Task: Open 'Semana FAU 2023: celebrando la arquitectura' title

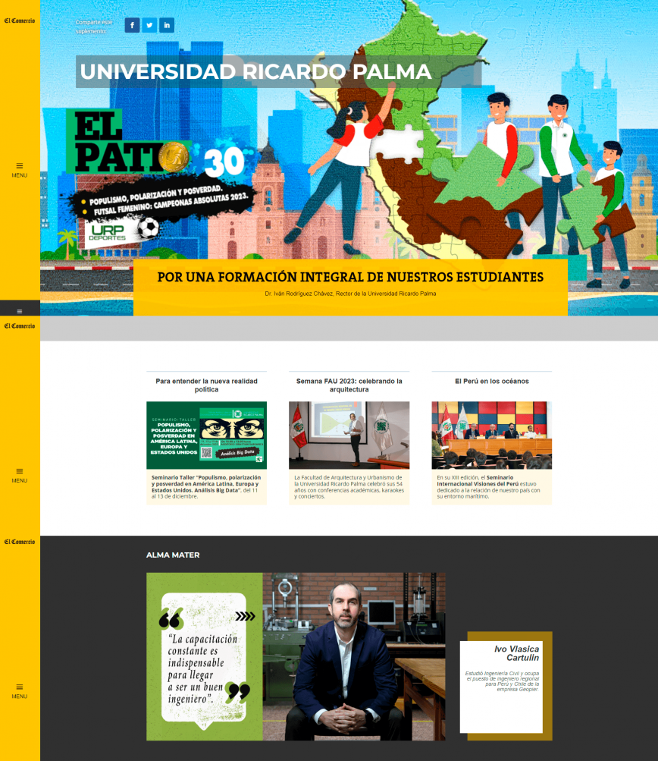Action: [349, 385]
